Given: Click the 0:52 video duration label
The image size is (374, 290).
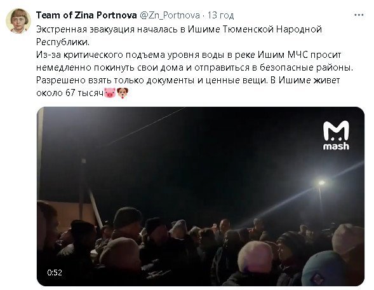Looking at the screenshot, I should [55, 273].
